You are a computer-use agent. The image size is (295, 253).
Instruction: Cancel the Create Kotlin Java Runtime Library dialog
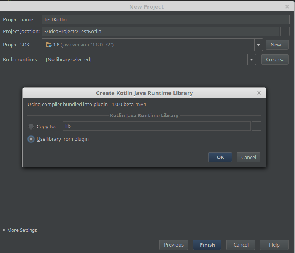[249, 157]
